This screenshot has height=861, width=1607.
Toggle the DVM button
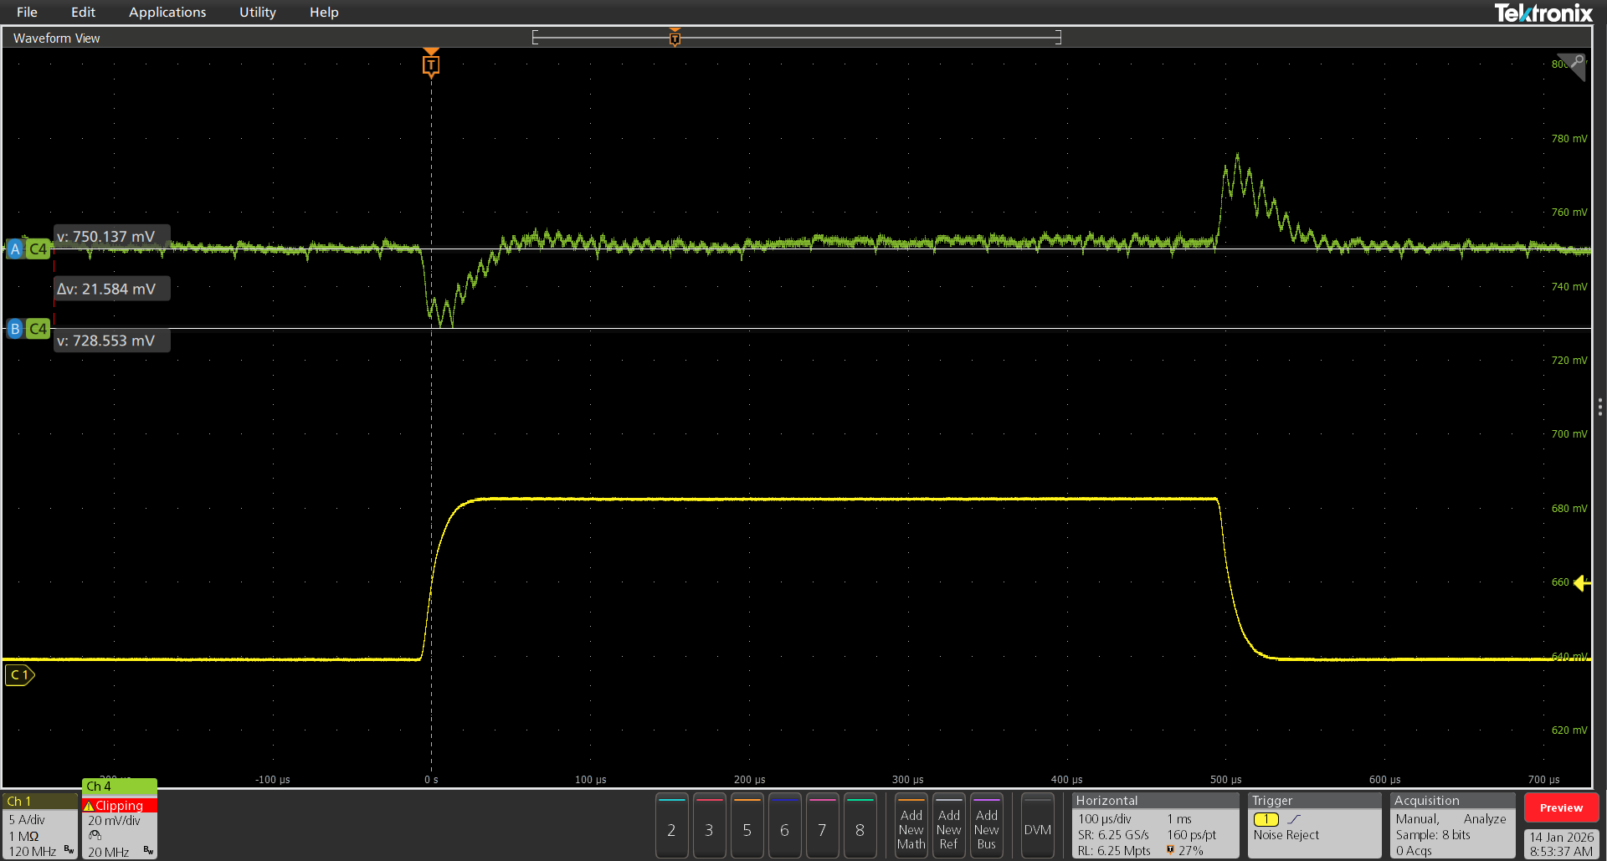[1037, 826]
